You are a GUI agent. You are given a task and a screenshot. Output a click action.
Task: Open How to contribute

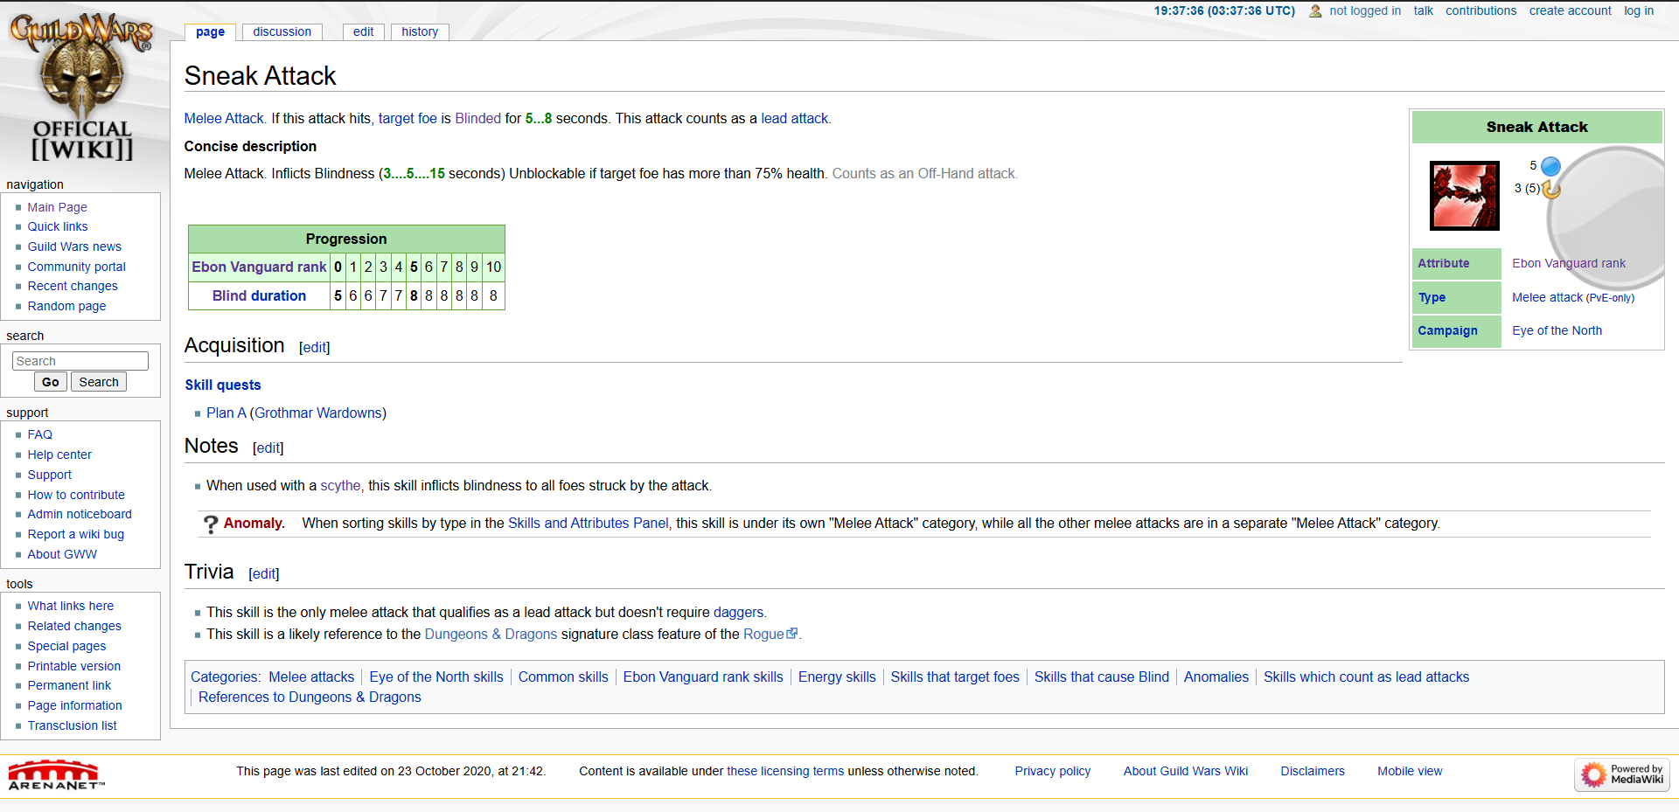(76, 495)
